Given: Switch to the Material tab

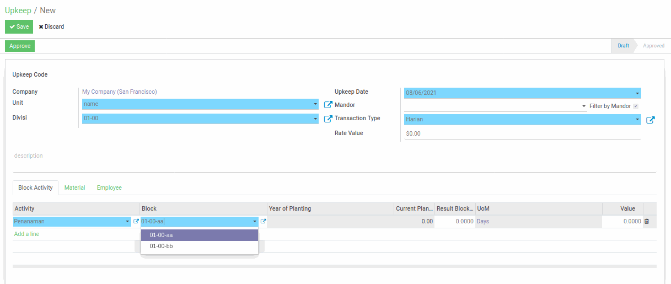Looking at the screenshot, I should pyautogui.click(x=75, y=187).
